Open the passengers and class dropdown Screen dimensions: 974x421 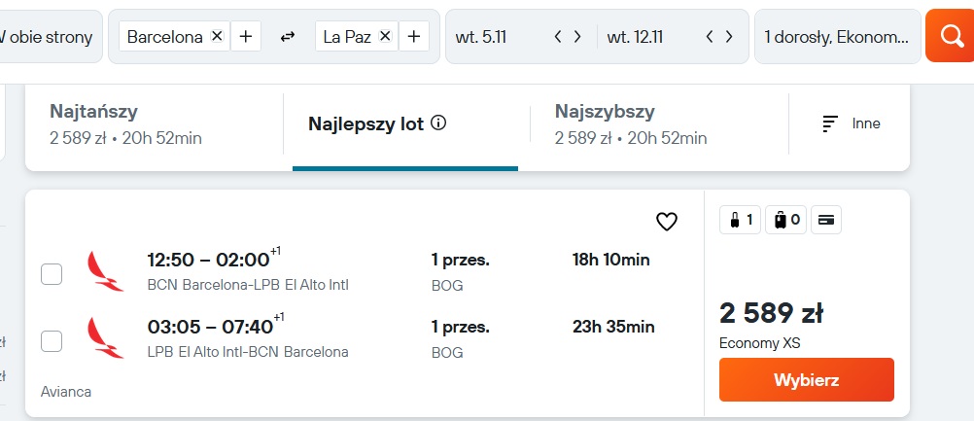(837, 37)
